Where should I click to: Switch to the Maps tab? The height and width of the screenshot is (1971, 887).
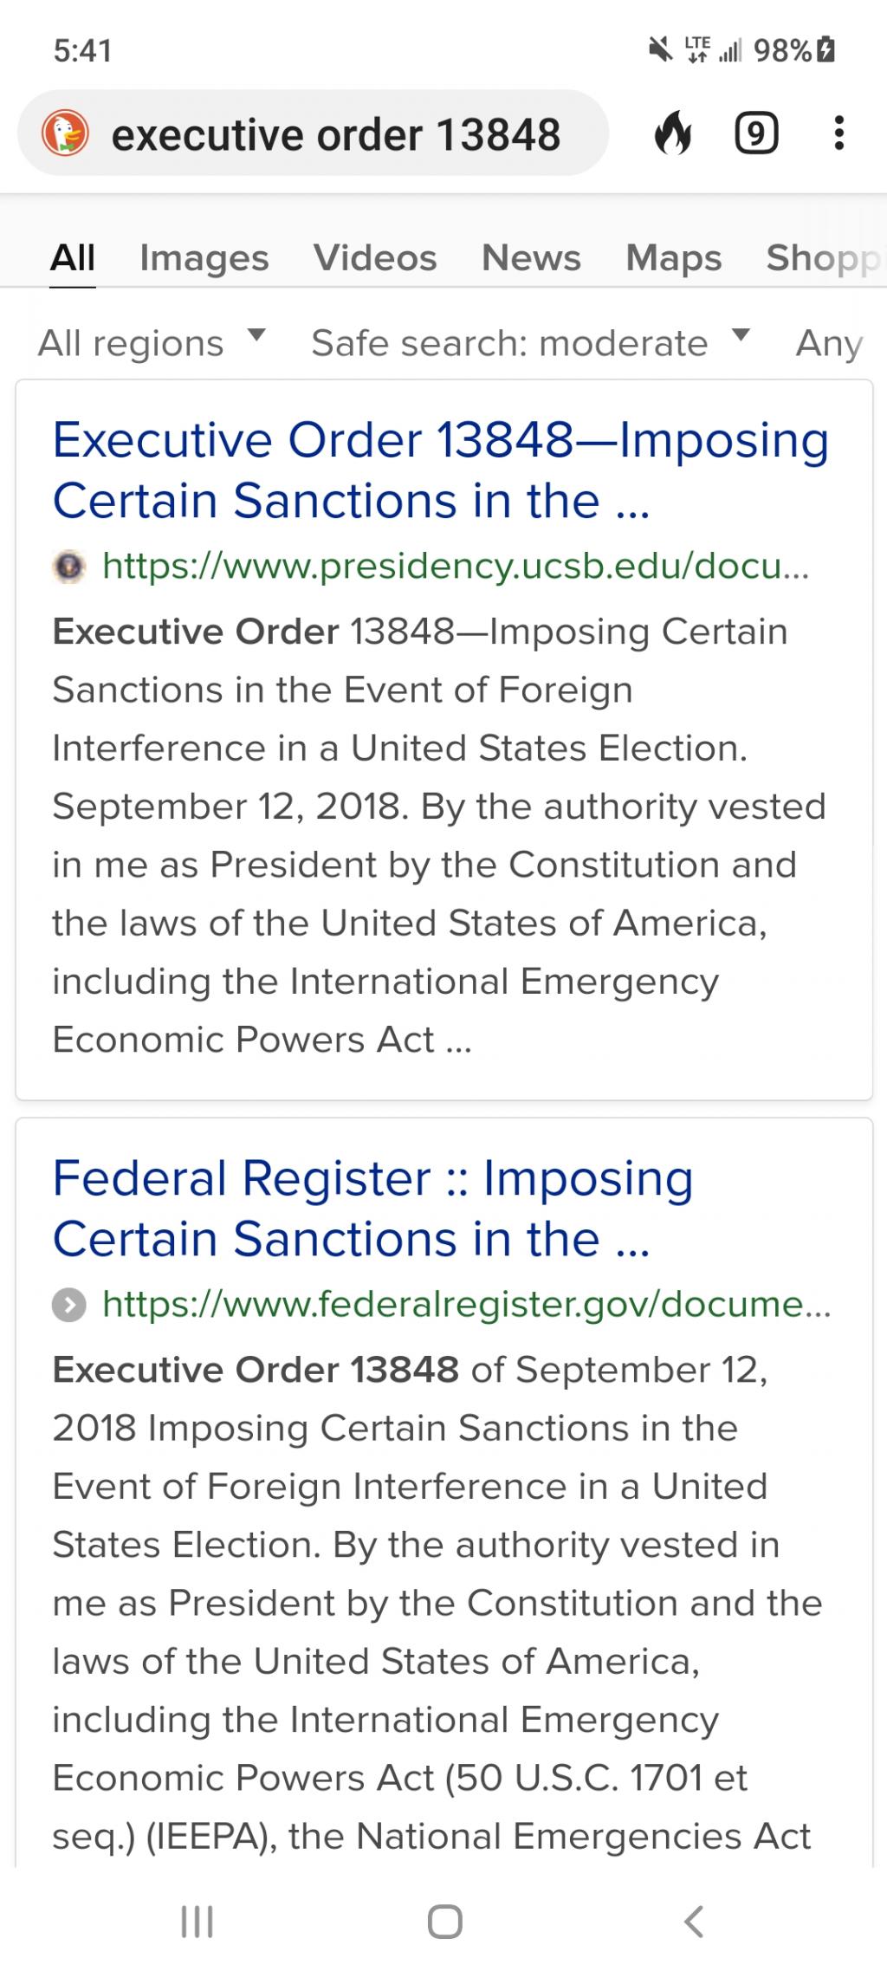673,257
